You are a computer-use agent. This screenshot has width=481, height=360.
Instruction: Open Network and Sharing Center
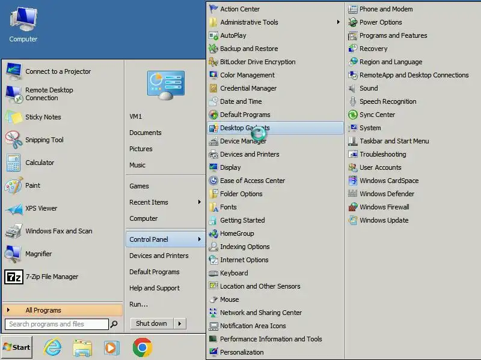pos(275,313)
